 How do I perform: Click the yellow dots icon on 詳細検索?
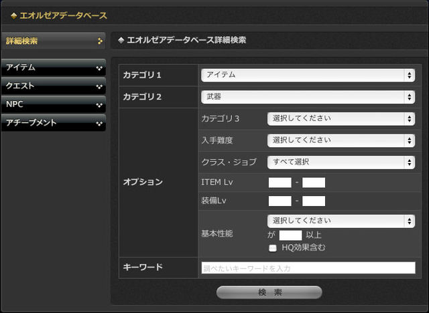(100, 41)
